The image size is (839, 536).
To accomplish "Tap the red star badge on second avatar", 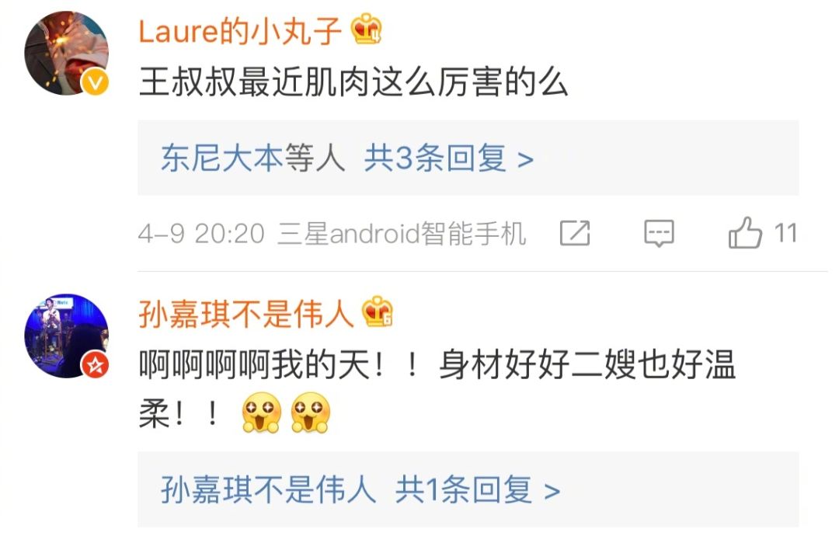I will point(95,365).
